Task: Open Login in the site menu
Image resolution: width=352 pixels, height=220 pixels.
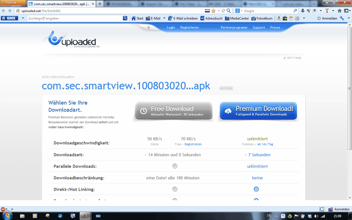Action: [x=171, y=28]
